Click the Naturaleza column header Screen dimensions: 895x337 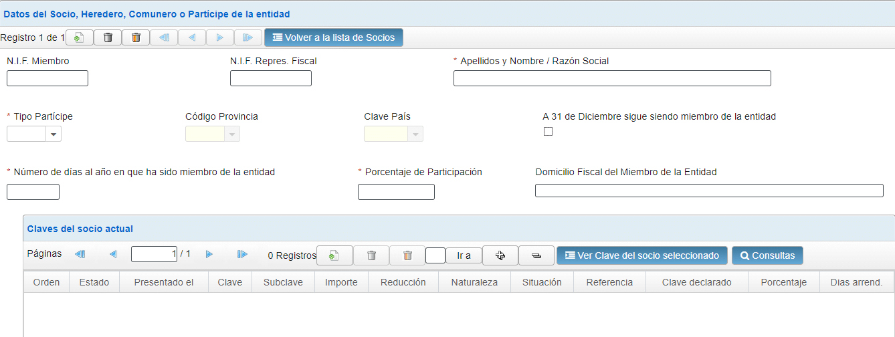tap(474, 282)
